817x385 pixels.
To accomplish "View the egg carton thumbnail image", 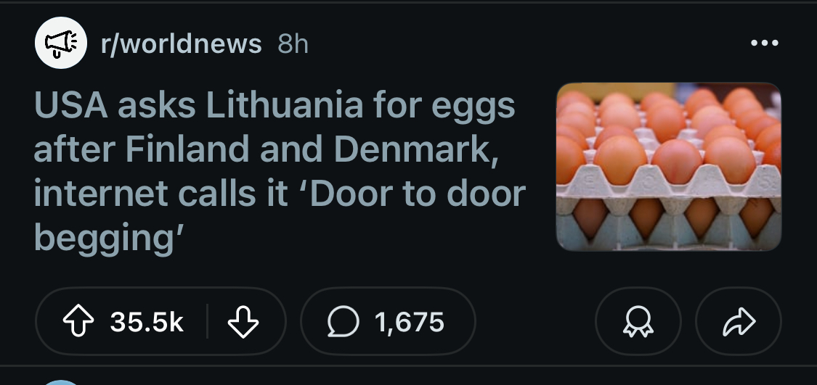I will [x=668, y=167].
